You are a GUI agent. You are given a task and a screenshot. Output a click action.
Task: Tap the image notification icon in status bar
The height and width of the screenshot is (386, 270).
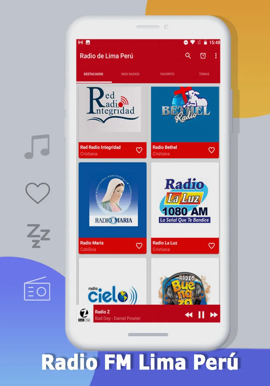(88, 42)
